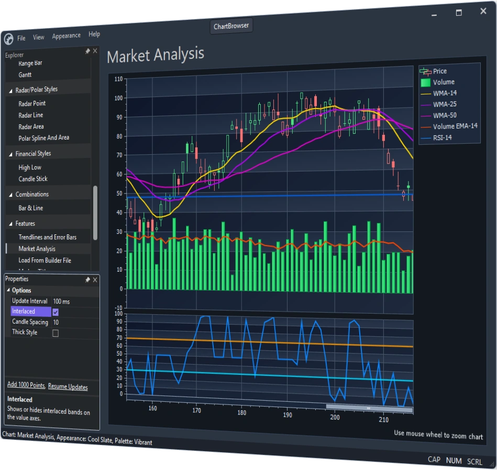The height and width of the screenshot is (470, 497).
Task: Uncheck the Interlaced checkbox
Action: (56, 312)
